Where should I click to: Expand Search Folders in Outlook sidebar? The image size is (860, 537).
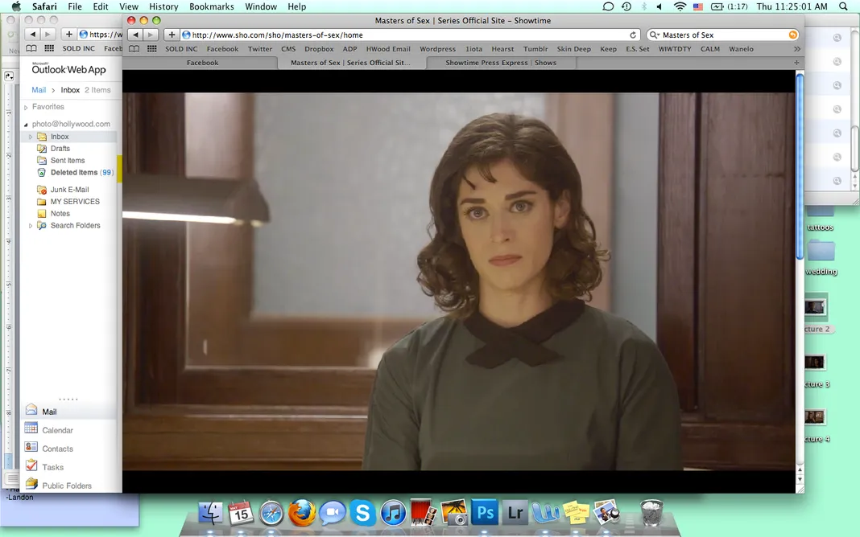(x=31, y=226)
